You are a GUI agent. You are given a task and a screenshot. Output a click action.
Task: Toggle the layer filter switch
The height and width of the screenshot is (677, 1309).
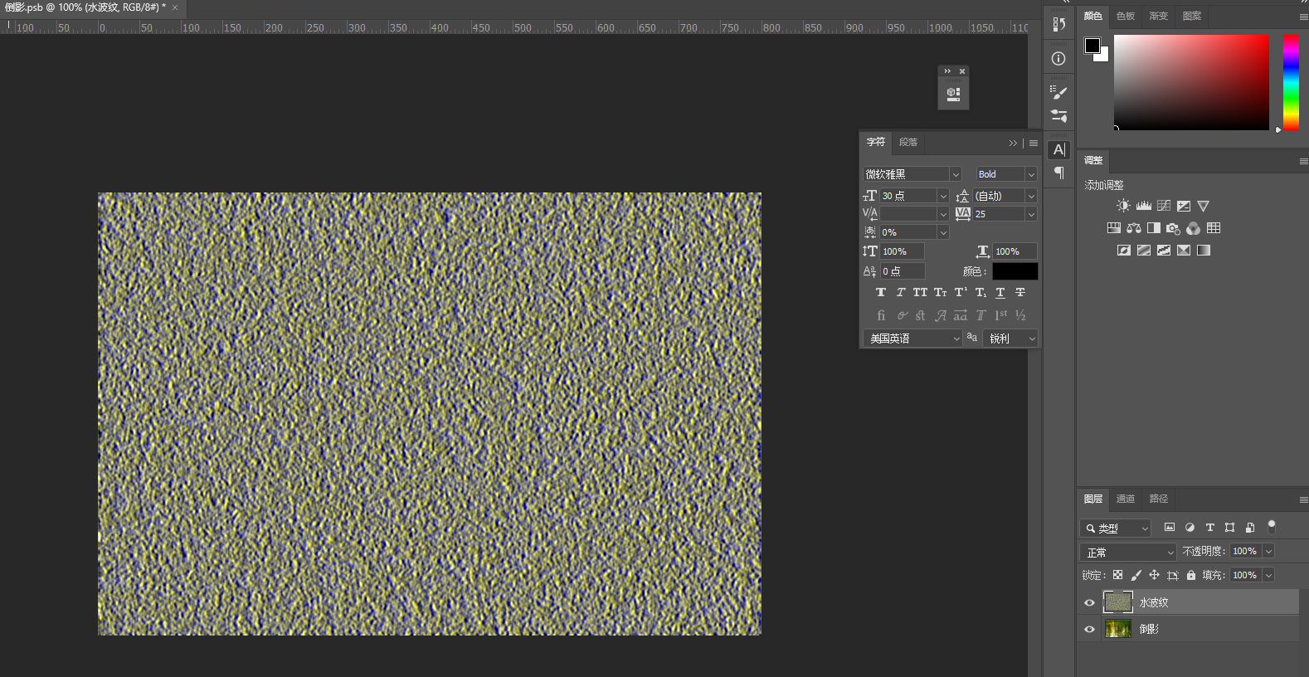[x=1272, y=527]
